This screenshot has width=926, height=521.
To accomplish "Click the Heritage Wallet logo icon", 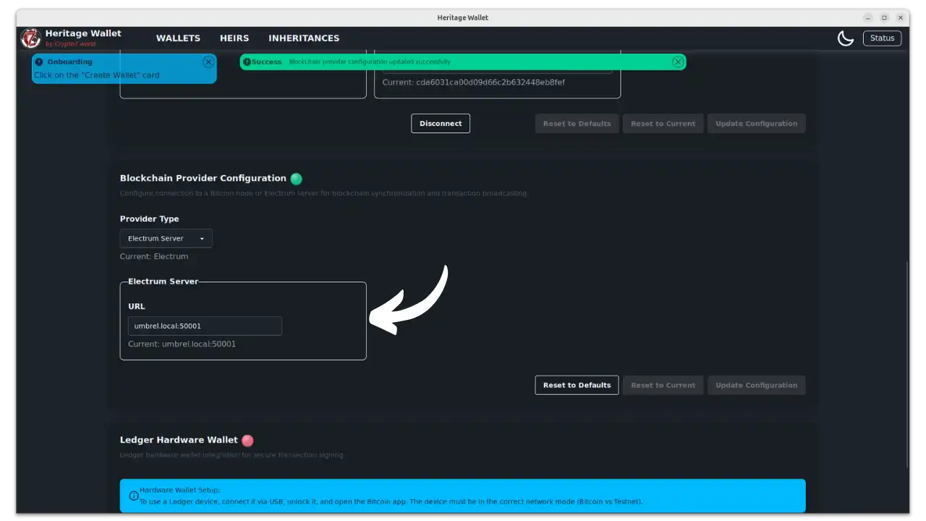I will click(x=30, y=38).
